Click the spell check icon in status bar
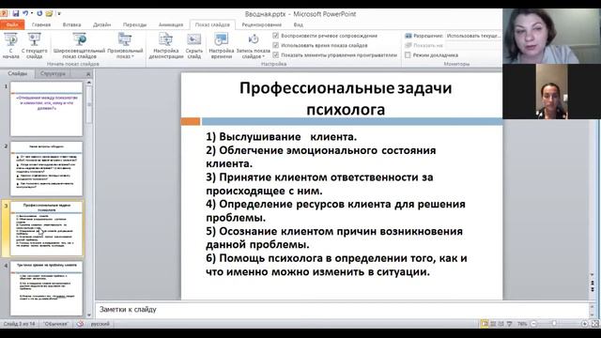The height and width of the screenshot is (338, 601). click(x=80, y=324)
